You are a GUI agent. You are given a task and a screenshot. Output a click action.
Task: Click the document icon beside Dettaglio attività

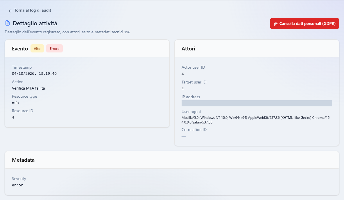click(8, 23)
